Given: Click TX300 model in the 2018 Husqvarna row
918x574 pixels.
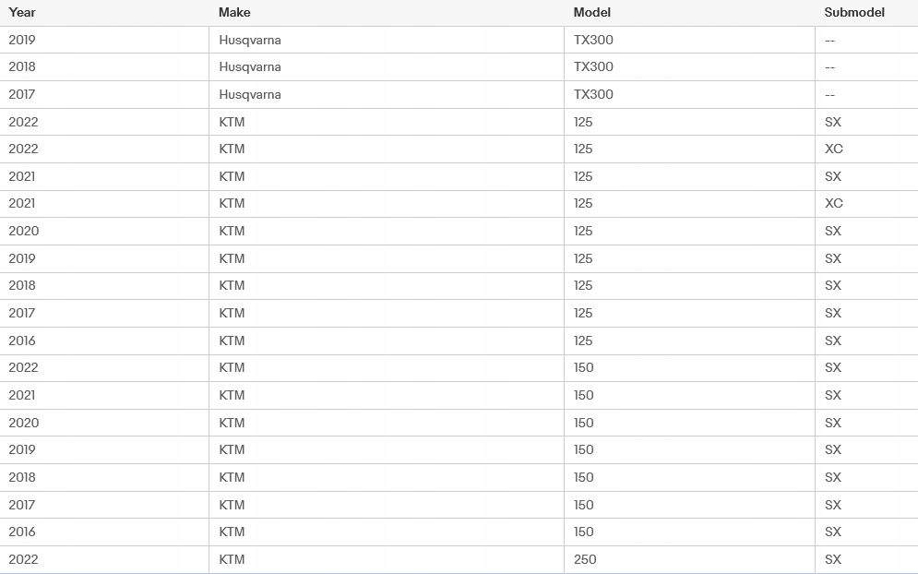Looking at the screenshot, I should (593, 66).
